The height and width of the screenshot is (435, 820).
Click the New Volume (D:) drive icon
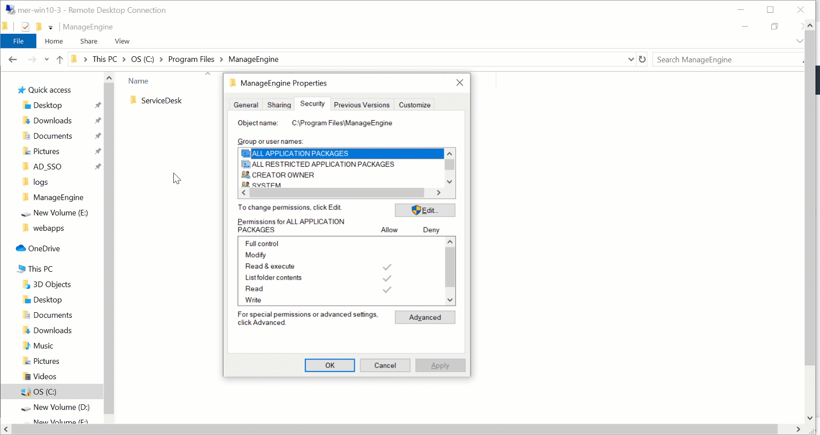coord(26,408)
